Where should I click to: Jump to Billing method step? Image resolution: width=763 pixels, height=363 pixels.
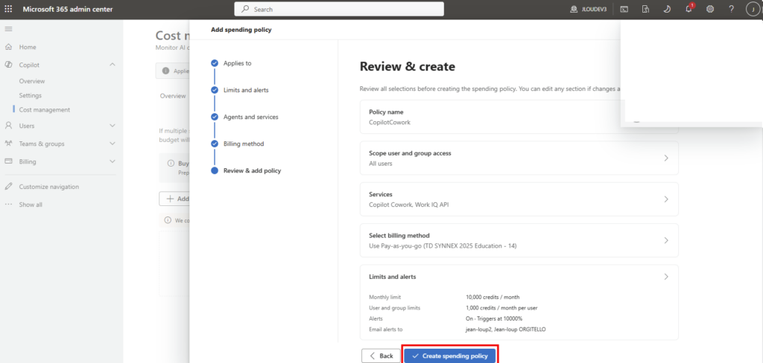(244, 144)
